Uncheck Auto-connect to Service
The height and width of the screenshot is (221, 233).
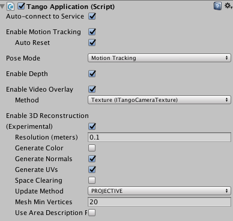pos(92,16)
